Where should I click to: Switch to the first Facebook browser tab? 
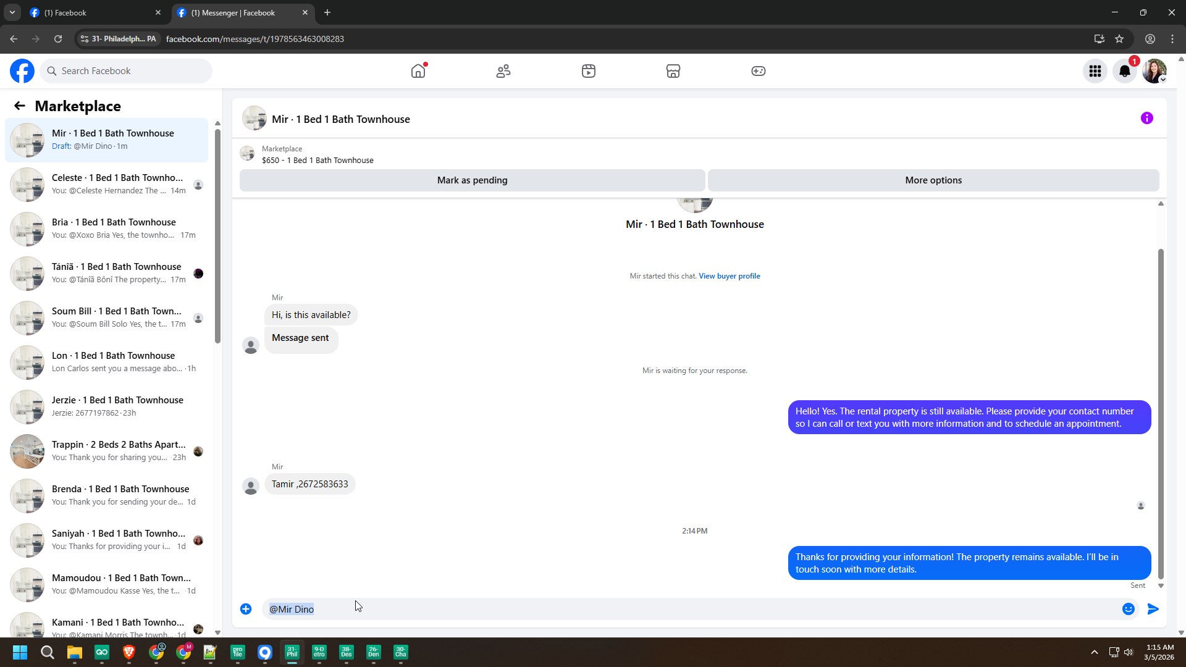(x=96, y=12)
